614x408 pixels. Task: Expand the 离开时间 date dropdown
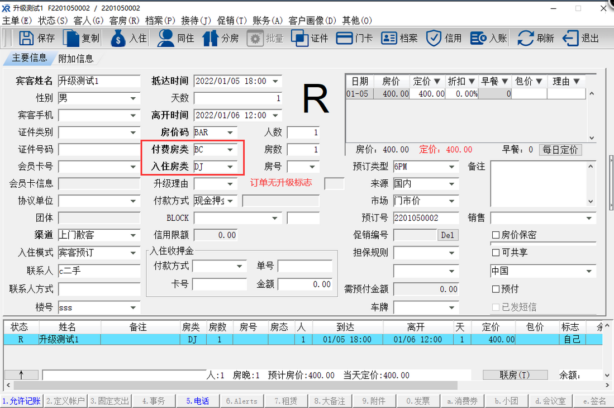[x=275, y=115]
